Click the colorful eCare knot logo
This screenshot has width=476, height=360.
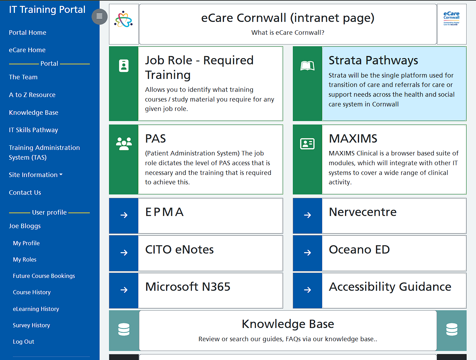124,19
